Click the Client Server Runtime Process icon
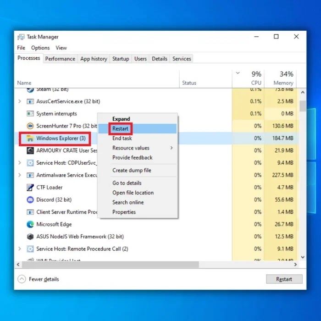 (30, 212)
